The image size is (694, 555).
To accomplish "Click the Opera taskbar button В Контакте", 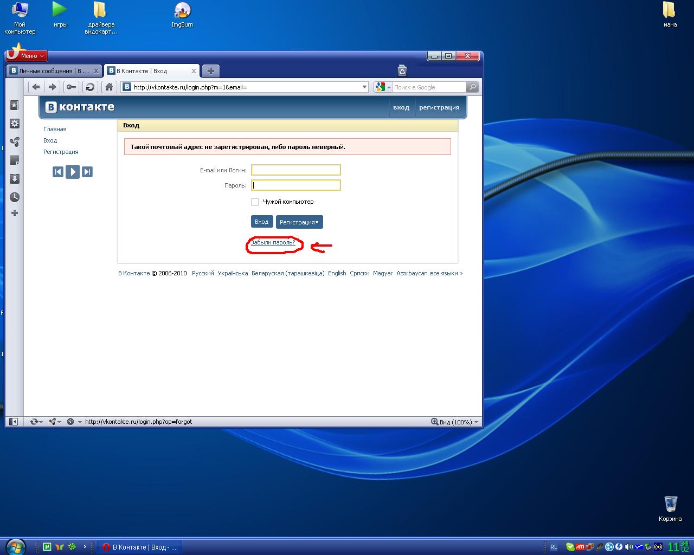I will pyautogui.click(x=140, y=547).
